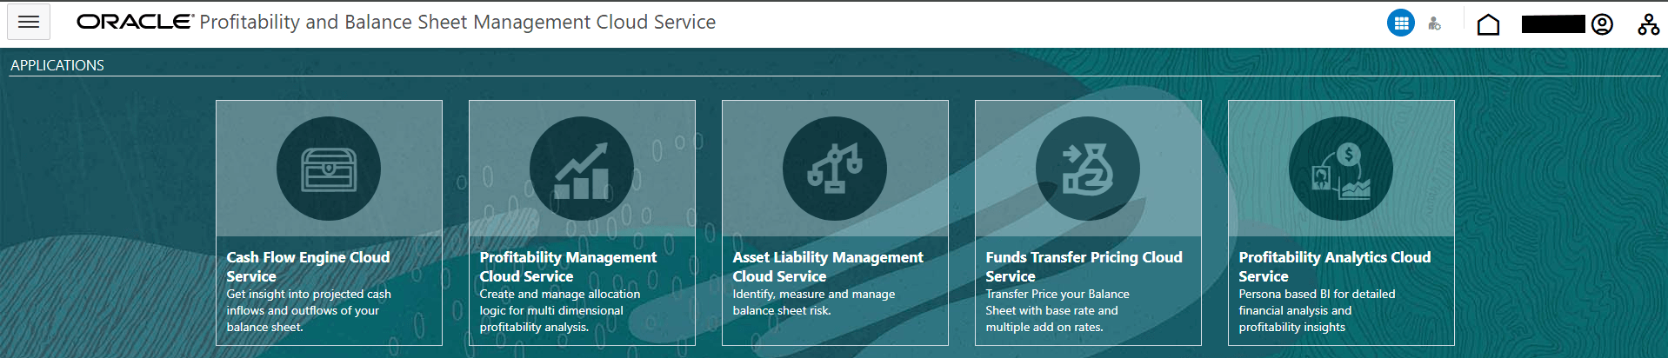The image size is (1668, 358).
Task: Open Asset Liability Management Cloud Service title
Action: click(828, 267)
